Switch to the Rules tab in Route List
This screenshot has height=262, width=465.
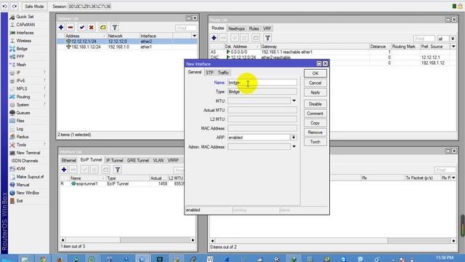point(254,28)
